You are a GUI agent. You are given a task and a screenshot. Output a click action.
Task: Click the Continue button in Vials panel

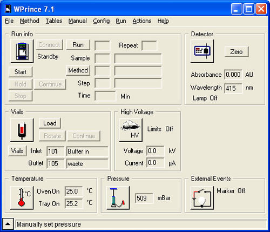[84, 136]
